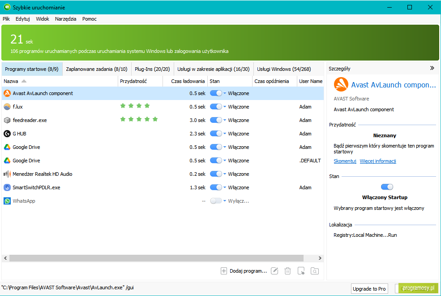Image resolution: width=441 pixels, height=296 pixels.
Task: Open state dropdown arrow for WhatsApp
Action: [x=225, y=201]
